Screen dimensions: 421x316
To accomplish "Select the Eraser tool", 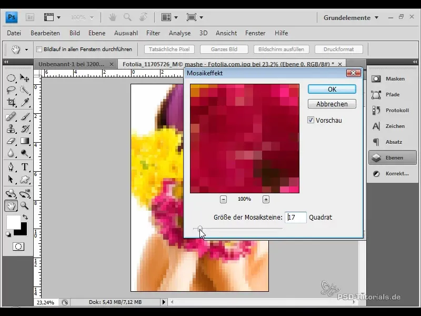I will [x=11, y=141].
